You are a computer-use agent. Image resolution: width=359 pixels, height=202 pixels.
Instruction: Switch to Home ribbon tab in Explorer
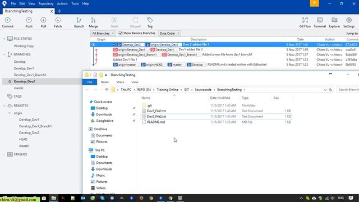coord(105,82)
